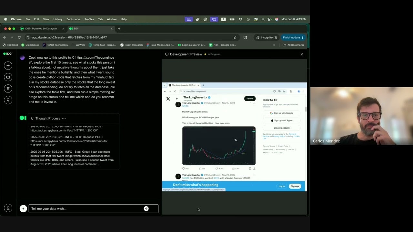Image resolution: width=413 pixels, height=232 pixels.
Task: Switch to 'DGi - Powered by Datagran' tab
Action: 41,28
